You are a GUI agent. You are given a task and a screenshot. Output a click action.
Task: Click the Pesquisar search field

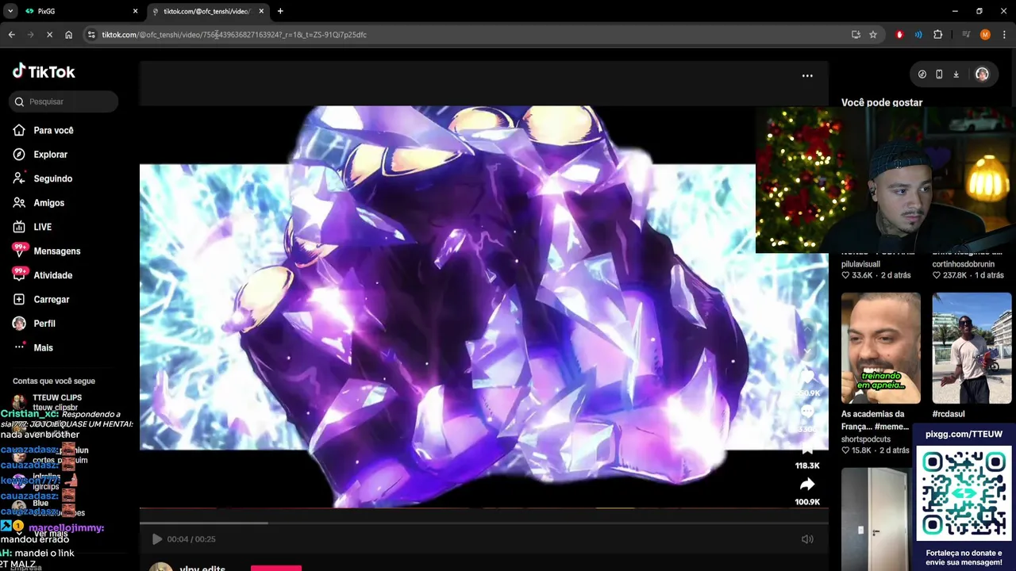pyautogui.click(x=65, y=102)
